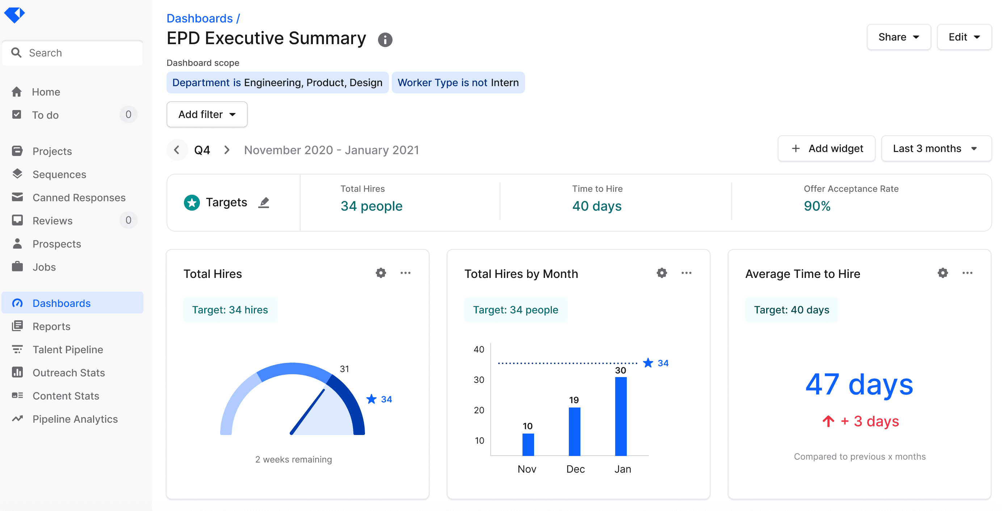Click the Add widget button

click(827, 148)
